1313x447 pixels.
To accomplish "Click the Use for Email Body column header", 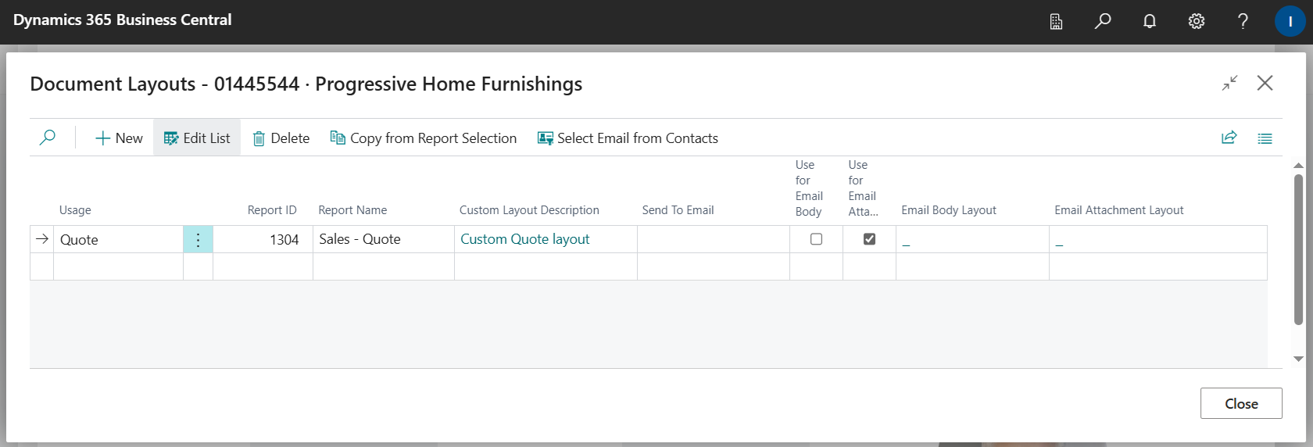I will 810,188.
